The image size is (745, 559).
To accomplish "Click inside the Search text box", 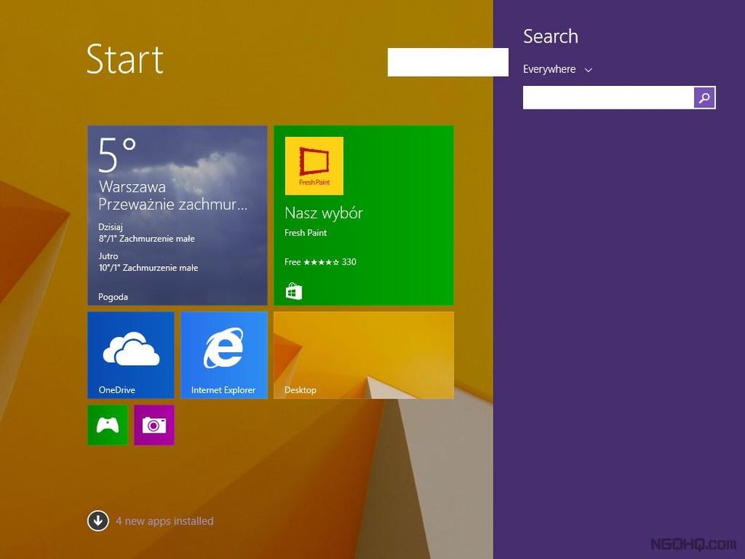I will click(607, 97).
